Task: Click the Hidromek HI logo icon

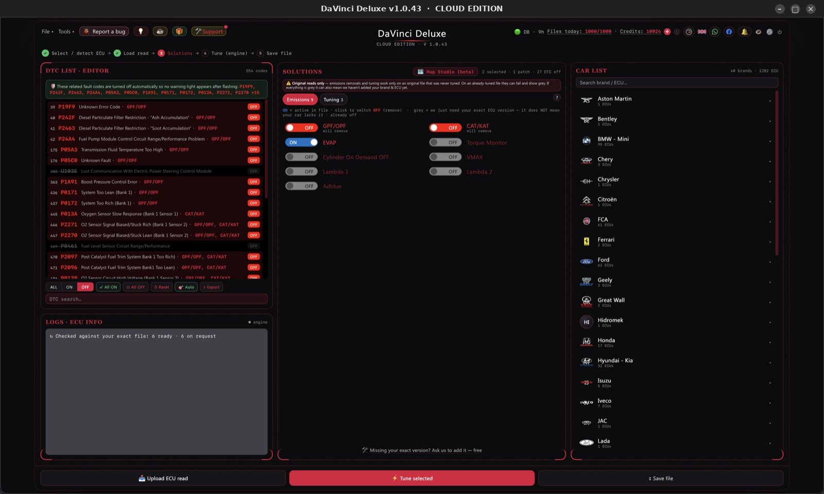Action: pos(586,322)
